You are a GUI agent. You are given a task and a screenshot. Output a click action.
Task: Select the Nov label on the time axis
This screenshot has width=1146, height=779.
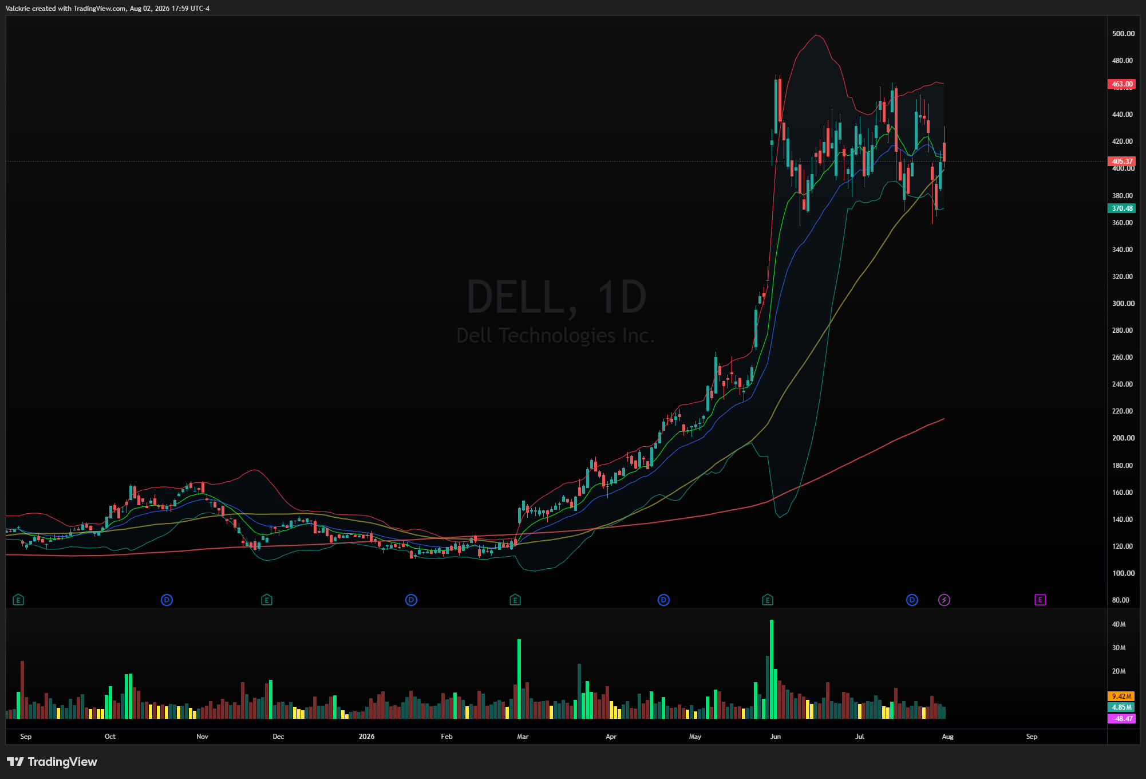202,737
